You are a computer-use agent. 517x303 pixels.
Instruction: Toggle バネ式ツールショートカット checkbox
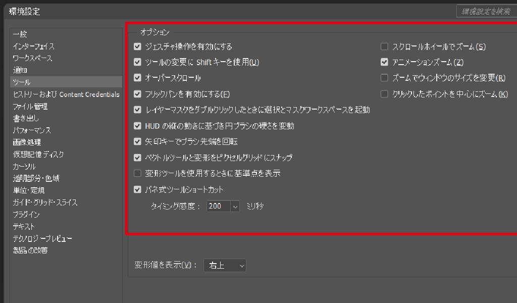[137, 190]
